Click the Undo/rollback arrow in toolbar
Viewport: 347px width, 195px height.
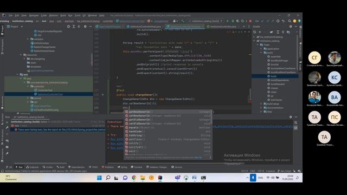(283, 21)
